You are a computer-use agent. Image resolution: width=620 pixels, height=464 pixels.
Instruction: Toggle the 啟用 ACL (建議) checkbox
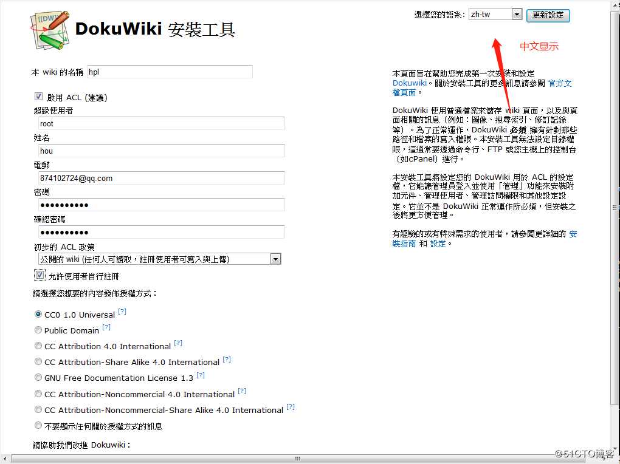tap(38, 97)
